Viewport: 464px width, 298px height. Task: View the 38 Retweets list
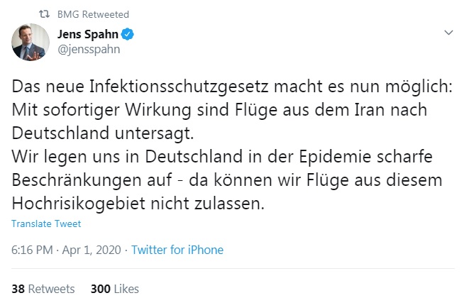coord(43,289)
